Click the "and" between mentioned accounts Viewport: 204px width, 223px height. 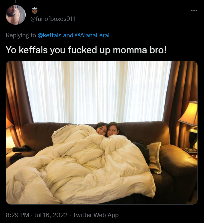pos(68,35)
